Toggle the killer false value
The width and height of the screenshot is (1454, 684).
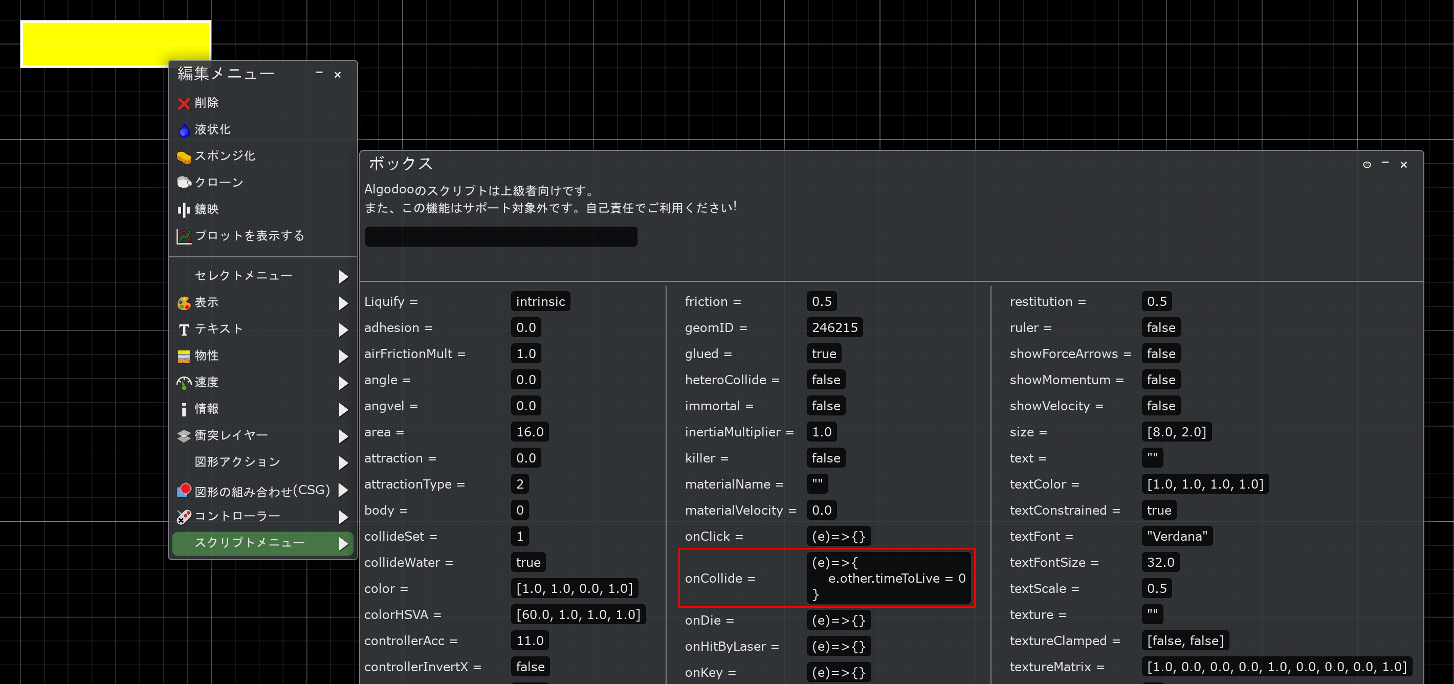point(826,458)
